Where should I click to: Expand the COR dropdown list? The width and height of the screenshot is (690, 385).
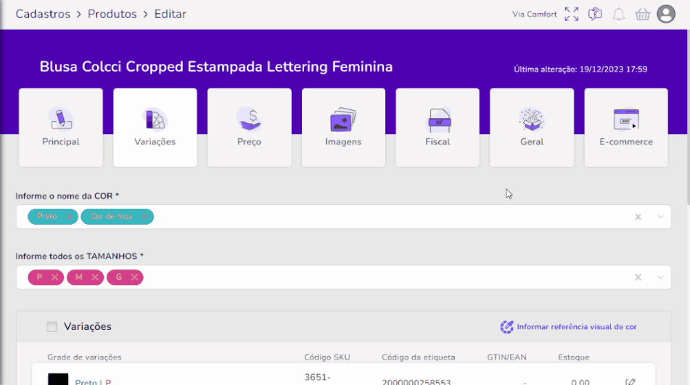click(660, 217)
